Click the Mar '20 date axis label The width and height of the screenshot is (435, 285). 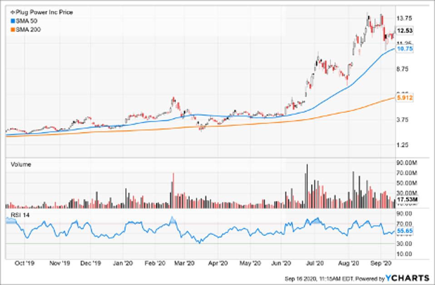pos(185,263)
